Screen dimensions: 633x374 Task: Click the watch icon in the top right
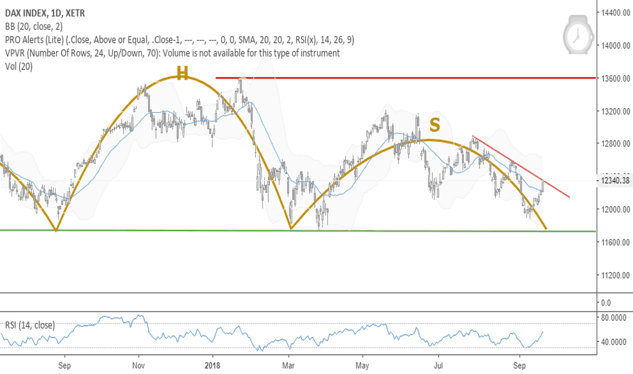pos(578,35)
